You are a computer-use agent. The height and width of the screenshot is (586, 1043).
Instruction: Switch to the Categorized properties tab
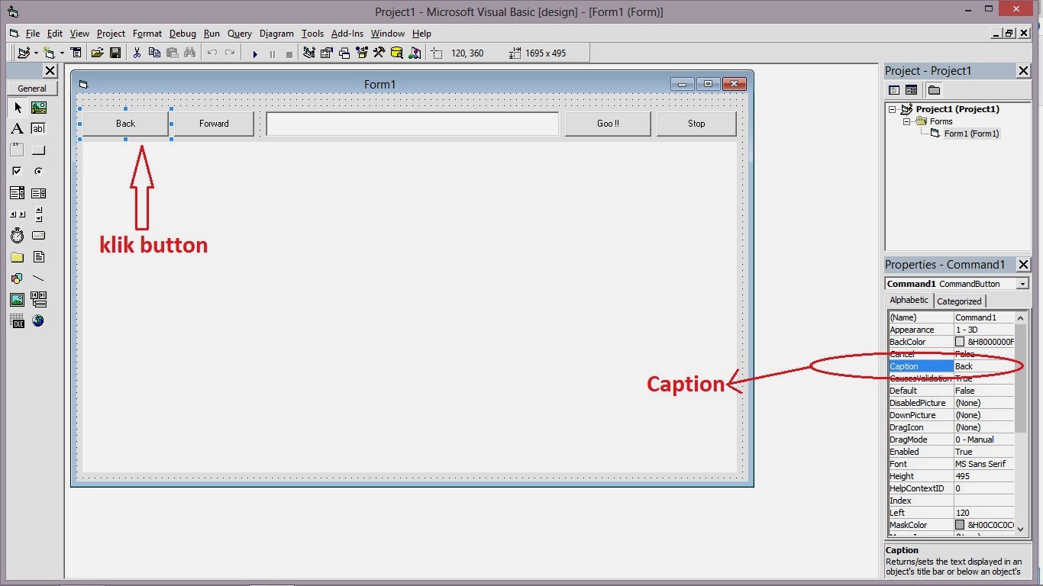[x=959, y=301]
